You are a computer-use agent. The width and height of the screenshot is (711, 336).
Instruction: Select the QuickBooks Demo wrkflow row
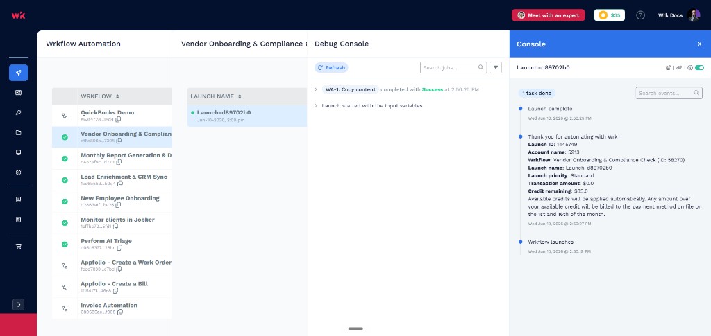(x=112, y=116)
